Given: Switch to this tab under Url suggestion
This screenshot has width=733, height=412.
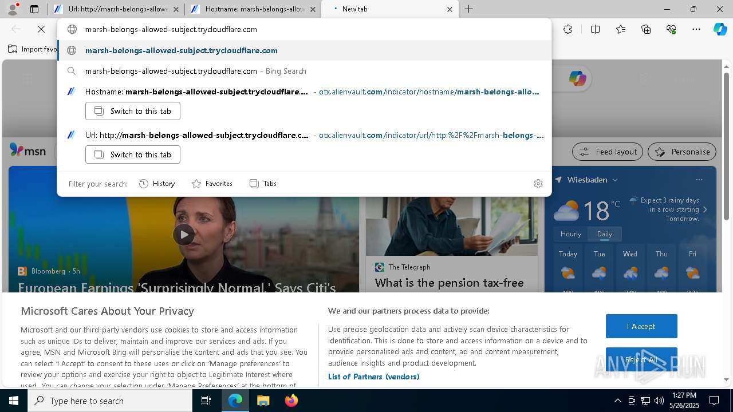Looking at the screenshot, I should tap(133, 154).
